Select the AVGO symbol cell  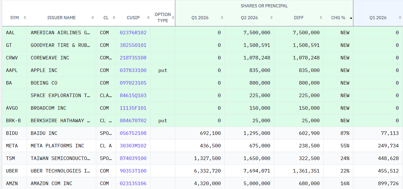14,108
